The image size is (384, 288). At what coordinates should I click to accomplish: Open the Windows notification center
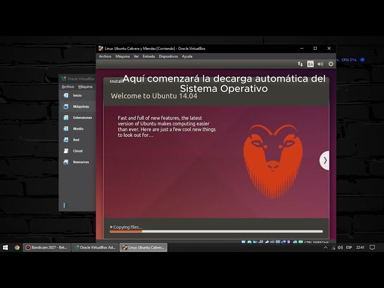[372, 248]
